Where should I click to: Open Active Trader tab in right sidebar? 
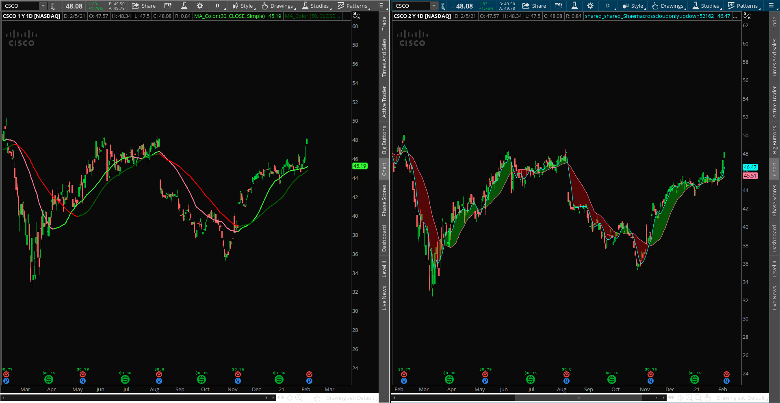click(x=774, y=102)
